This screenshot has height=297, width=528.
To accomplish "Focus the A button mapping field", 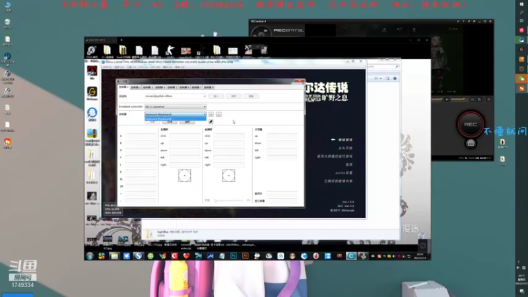I will tap(141, 136).
